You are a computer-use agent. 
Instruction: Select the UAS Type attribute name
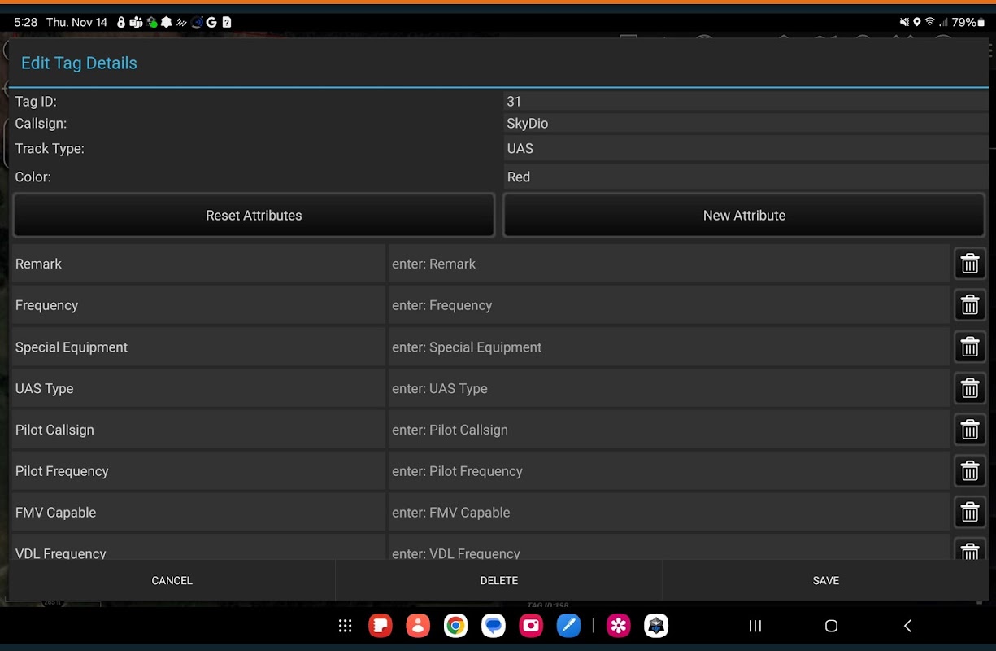[x=198, y=388]
